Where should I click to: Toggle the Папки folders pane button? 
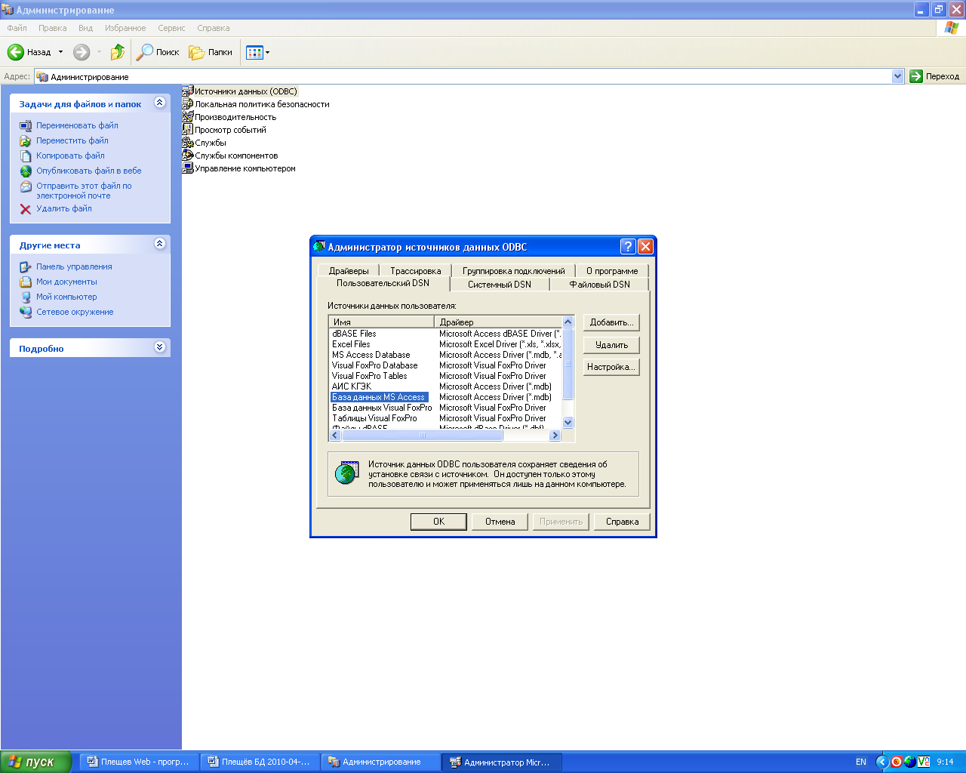[211, 52]
